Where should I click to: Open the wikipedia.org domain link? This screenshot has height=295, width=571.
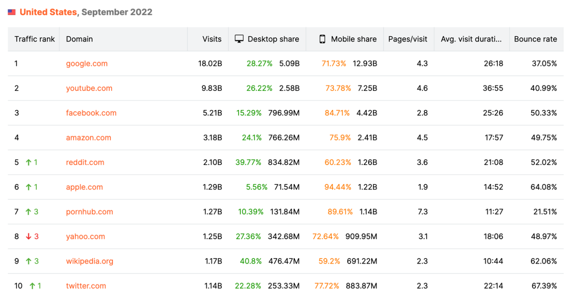[x=90, y=261]
